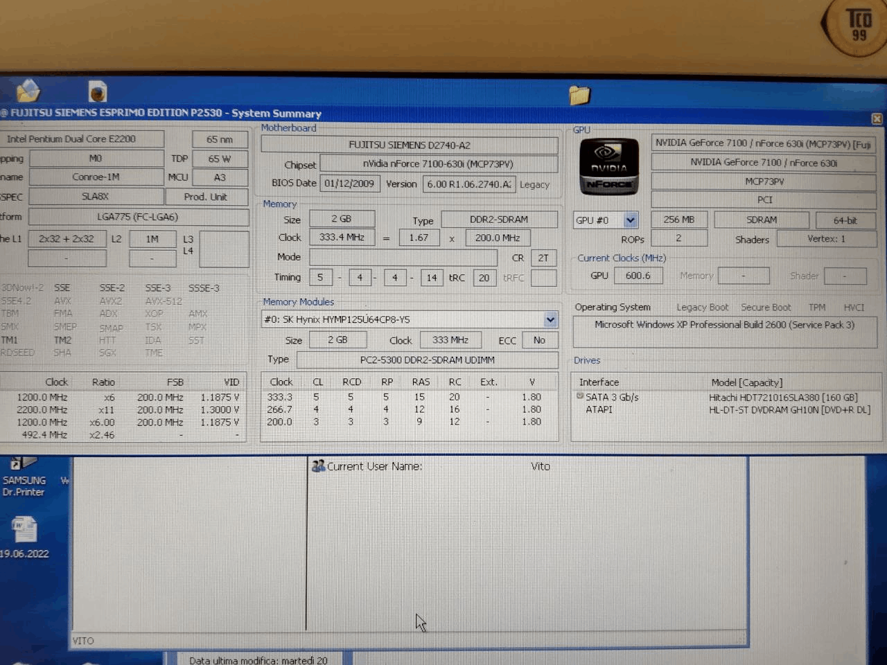Click the ROPs field showing 2
887x665 pixels.
[x=679, y=238]
